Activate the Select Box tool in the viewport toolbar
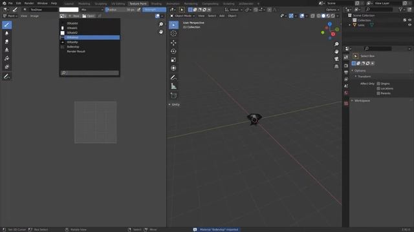This screenshot has height=232, width=414. (x=173, y=25)
